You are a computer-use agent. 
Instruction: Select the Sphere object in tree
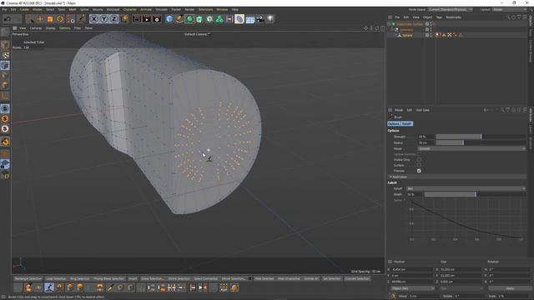click(x=407, y=35)
